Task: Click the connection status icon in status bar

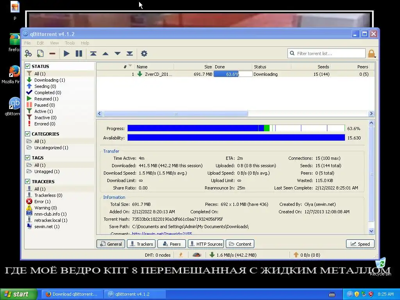Action: click(181, 255)
